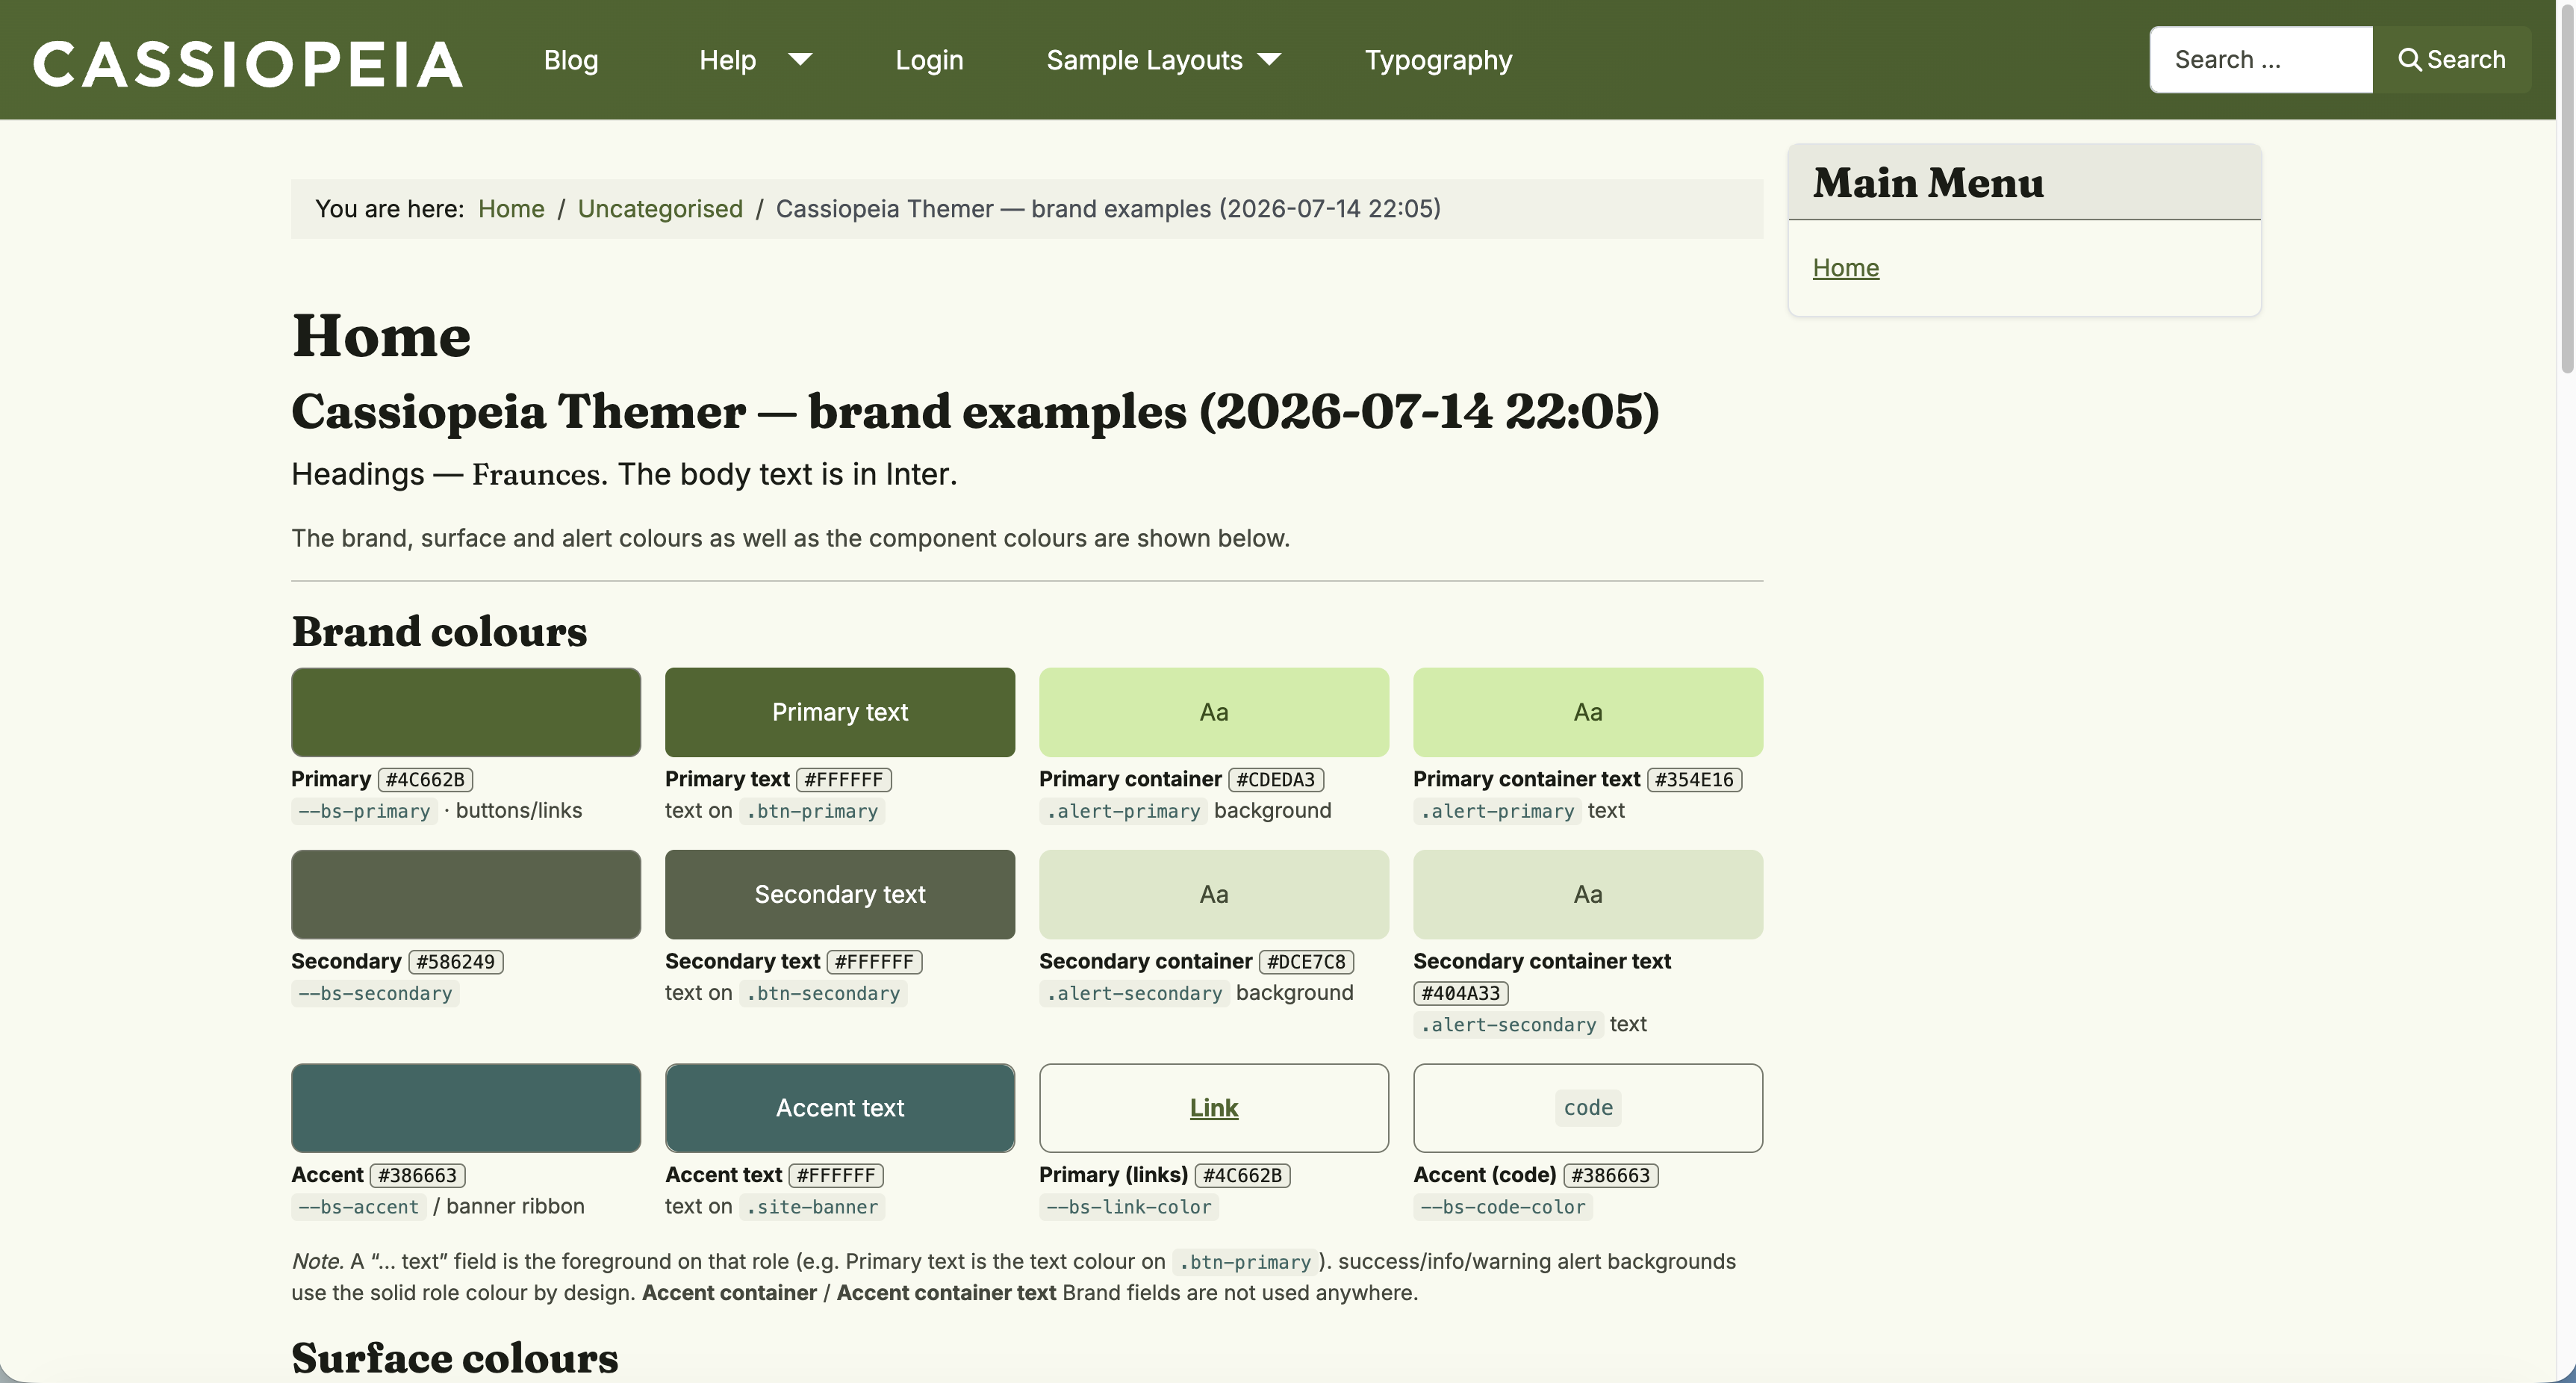Image resolution: width=2576 pixels, height=1383 pixels.
Task: Click the .site-banner code label
Action: click(x=812, y=1207)
